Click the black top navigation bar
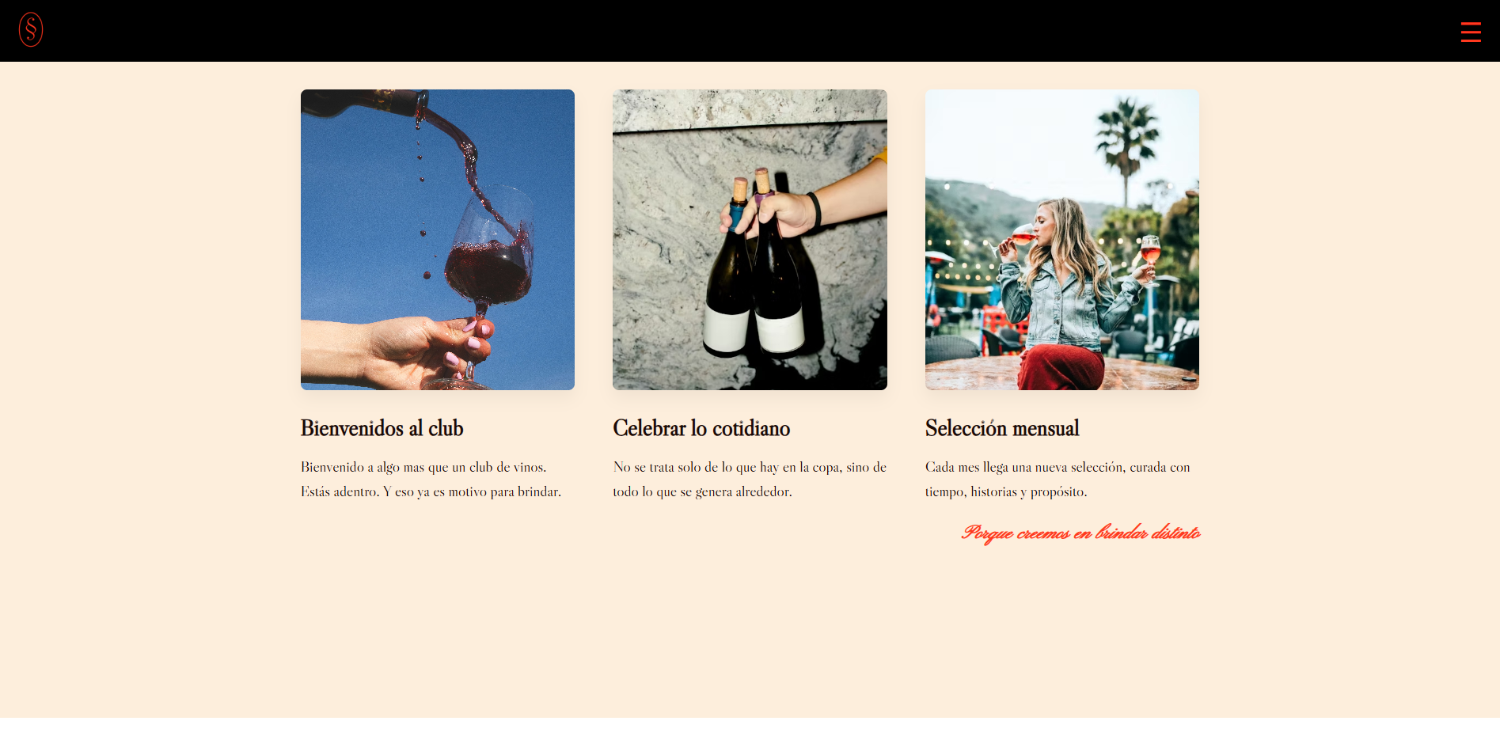Screen dimensions: 1500x755 pyautogui.click(x=750, y=31)
